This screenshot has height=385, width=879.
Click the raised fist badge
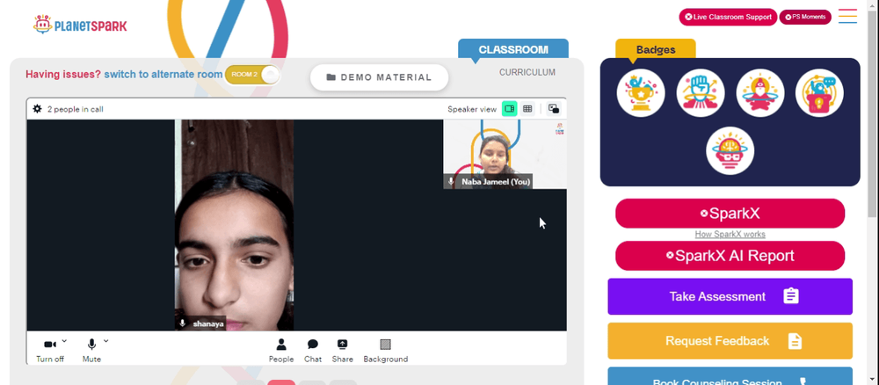(701, 93)
